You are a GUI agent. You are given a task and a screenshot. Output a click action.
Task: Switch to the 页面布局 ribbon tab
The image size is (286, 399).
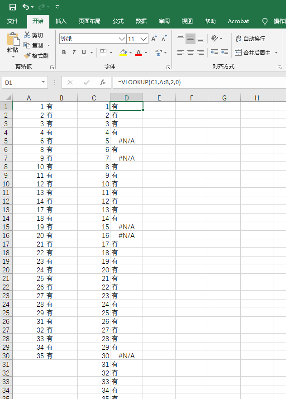coord(89,21)
